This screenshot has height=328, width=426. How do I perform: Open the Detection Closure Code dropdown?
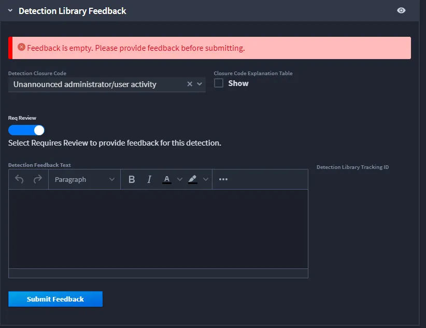click(200, 84)
